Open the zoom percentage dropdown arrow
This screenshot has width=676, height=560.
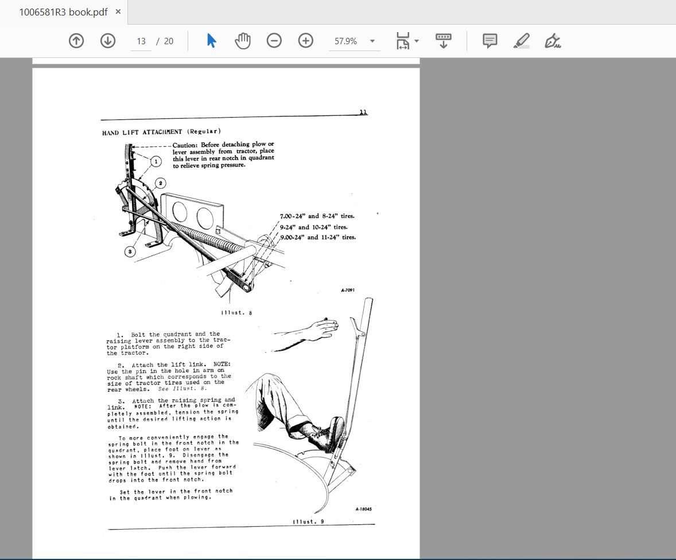click(372, 41)
